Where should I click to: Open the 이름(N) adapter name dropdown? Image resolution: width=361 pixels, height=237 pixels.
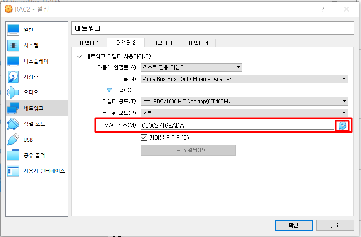pyautogui.click(x=244, y=79)
